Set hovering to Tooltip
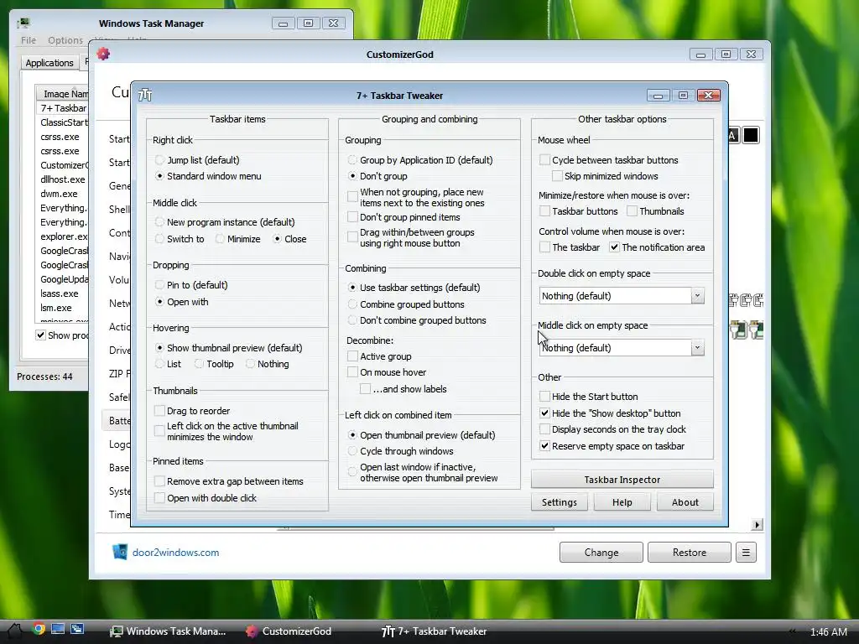Viewport: 859px width, 644px height. (214, 364)
